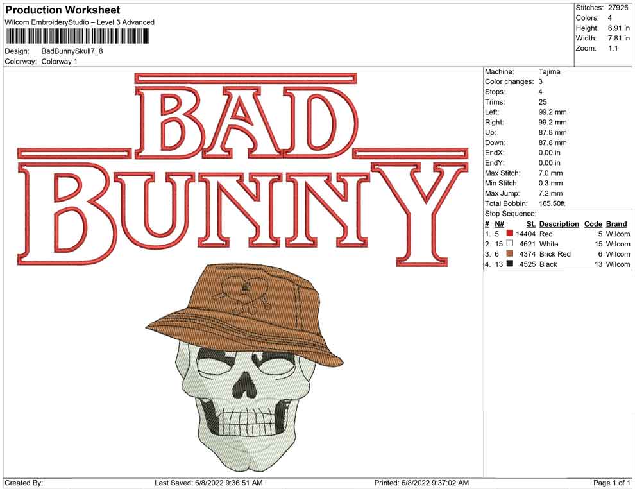635x489 pixels.
Task: Click the Trims value 25
Action: point(543,101)
